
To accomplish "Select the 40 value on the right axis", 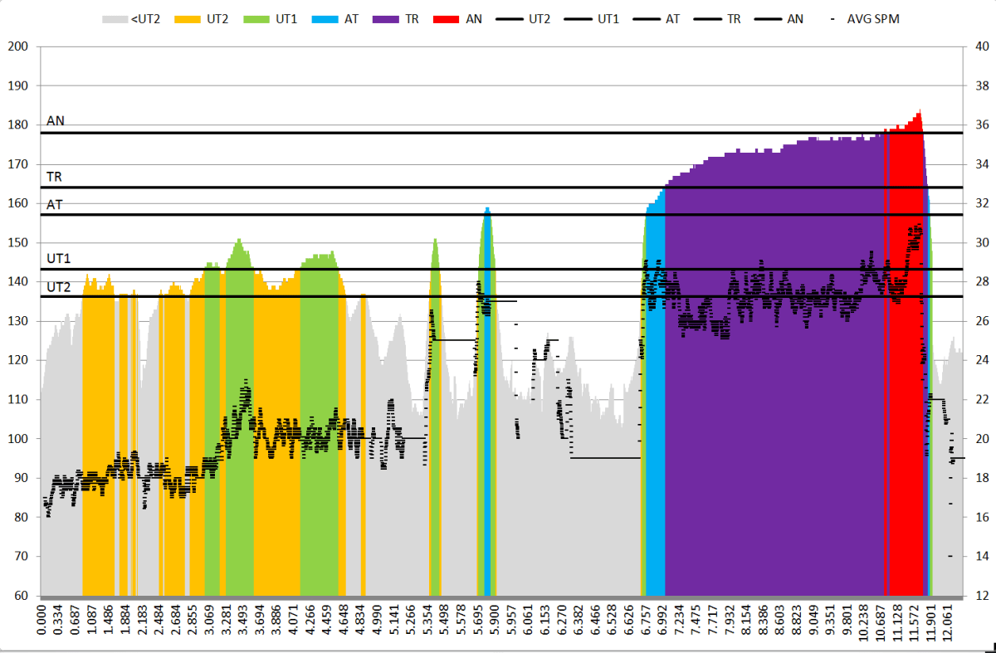I will [979, 46].
